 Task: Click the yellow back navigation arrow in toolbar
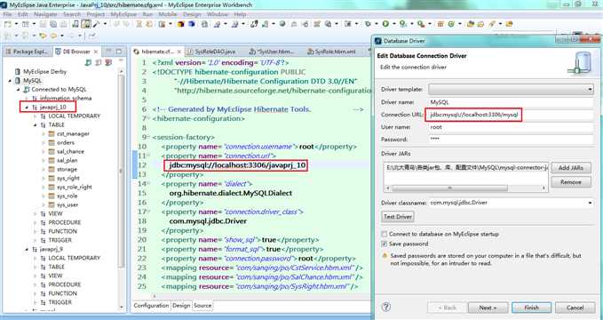pyautogui.click(x=43, y=36)
